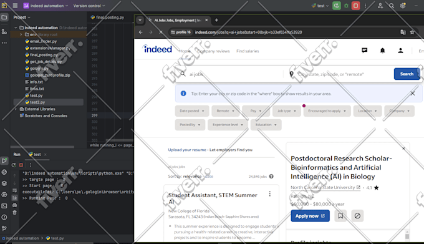Open the Experience level filter dropdown
Screen dimensions: 424x244
point(228,125)
